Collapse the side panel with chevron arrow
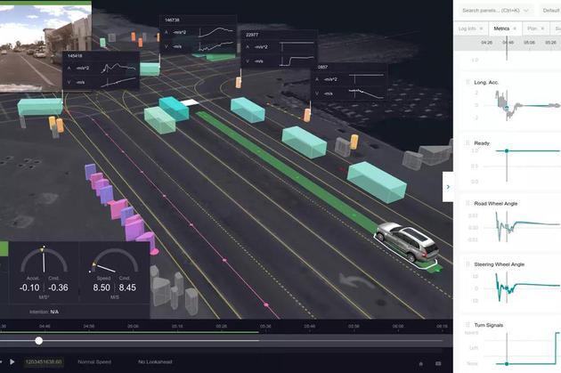561x373 pixels. tap(448, 186)
